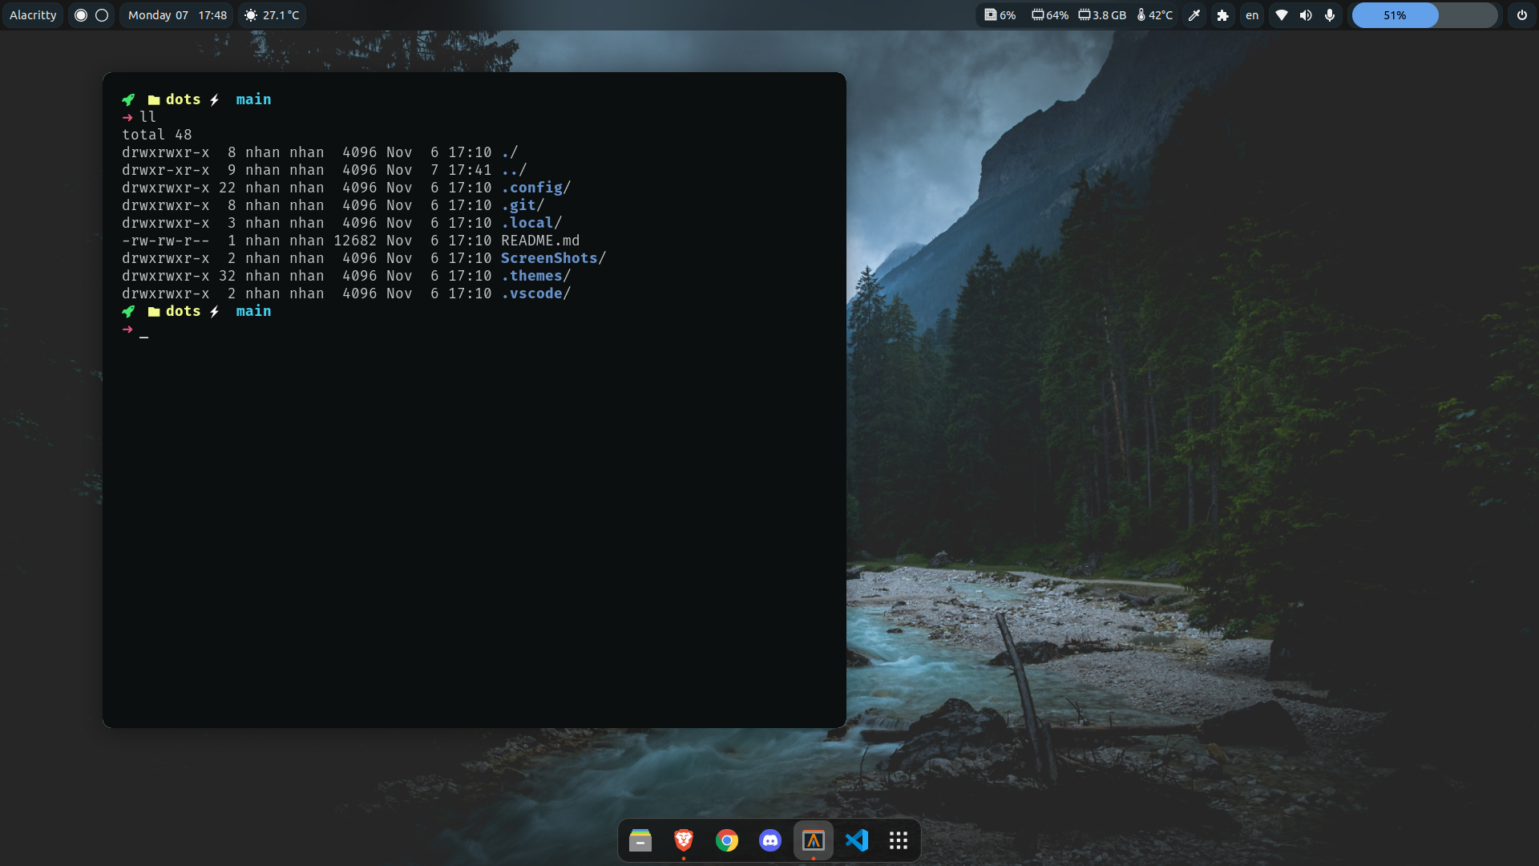Image resolution: width=1539 pixels, height=866 pixels.
Task: Click the 27.1 °C weather button
Action: 272,15
